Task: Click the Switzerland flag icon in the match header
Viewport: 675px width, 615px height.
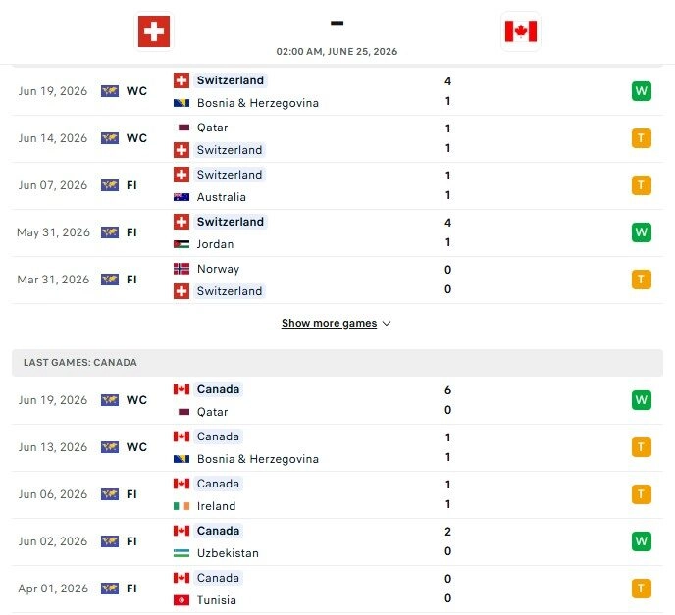Action: (154, 31)
